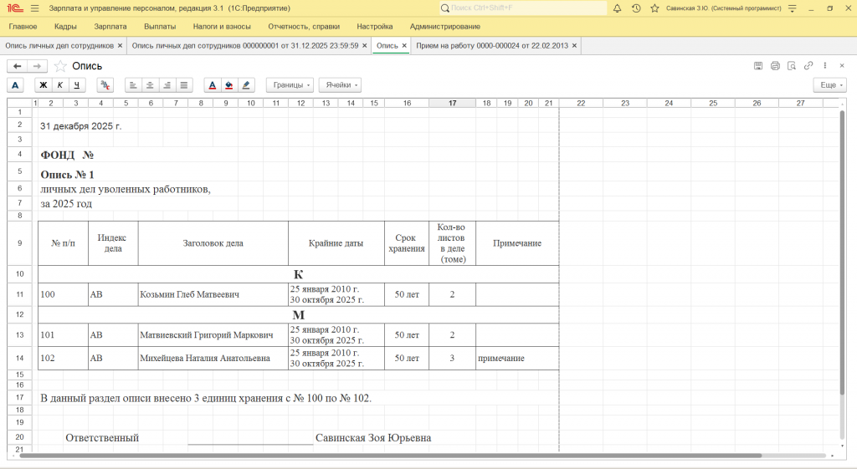
Task: Open the history clock icon
Action: point(636,8)
